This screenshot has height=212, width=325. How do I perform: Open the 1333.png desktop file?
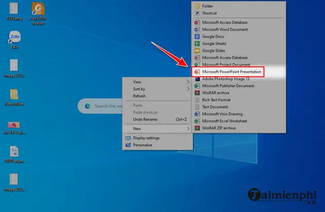[14, 11]
